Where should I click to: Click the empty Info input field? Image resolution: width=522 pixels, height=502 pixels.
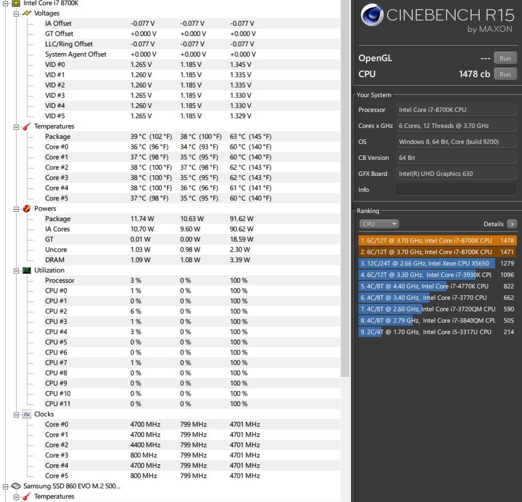(x=456, y=190)
